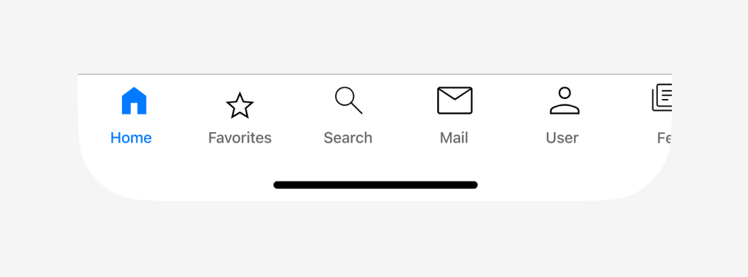
Task: Tap the User text label
Action: coord(562,138)
